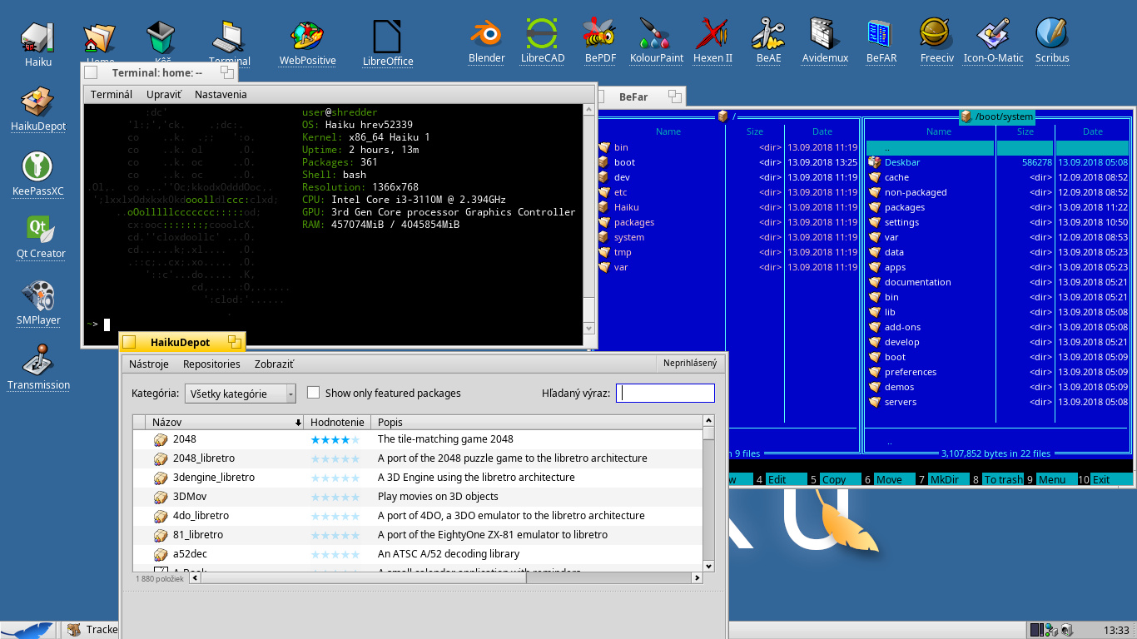1137x639 pixels.
Task: Open Zobraziť menu in HaikuDepot
Action: (274, 364)
